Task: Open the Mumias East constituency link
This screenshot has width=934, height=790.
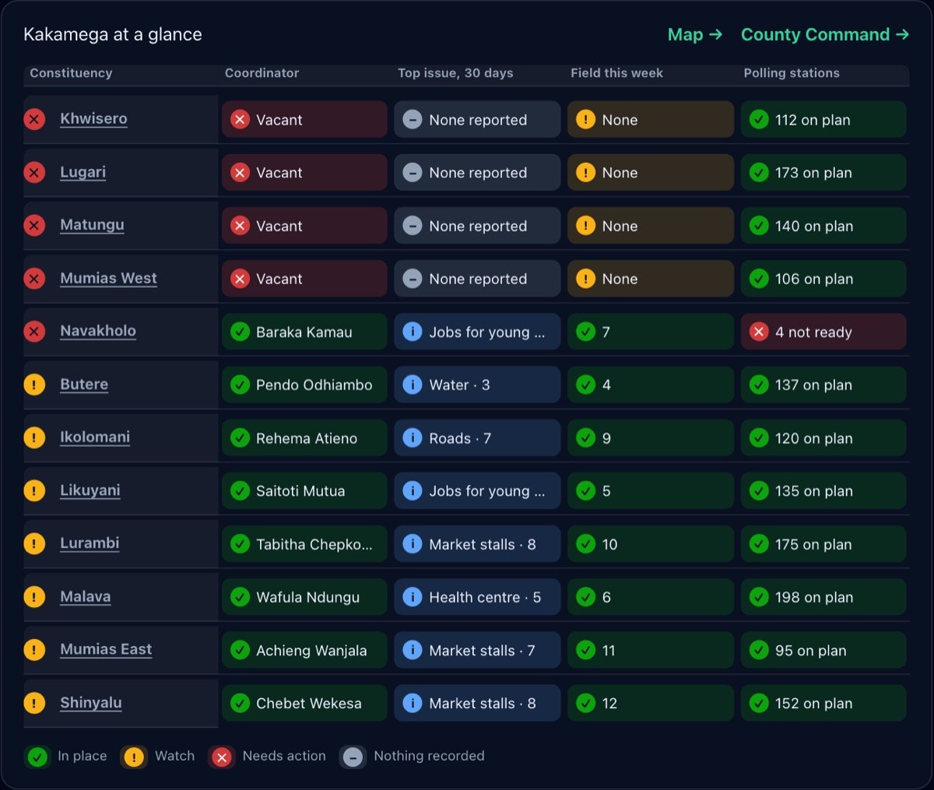Action: point(106,650)
